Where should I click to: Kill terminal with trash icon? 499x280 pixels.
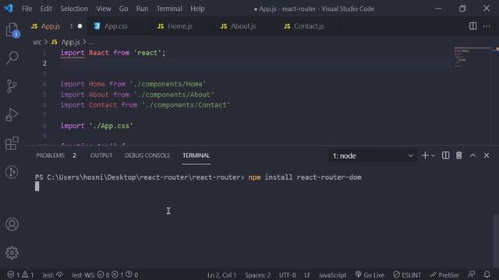pyautogui.click(x=459, y=156)
